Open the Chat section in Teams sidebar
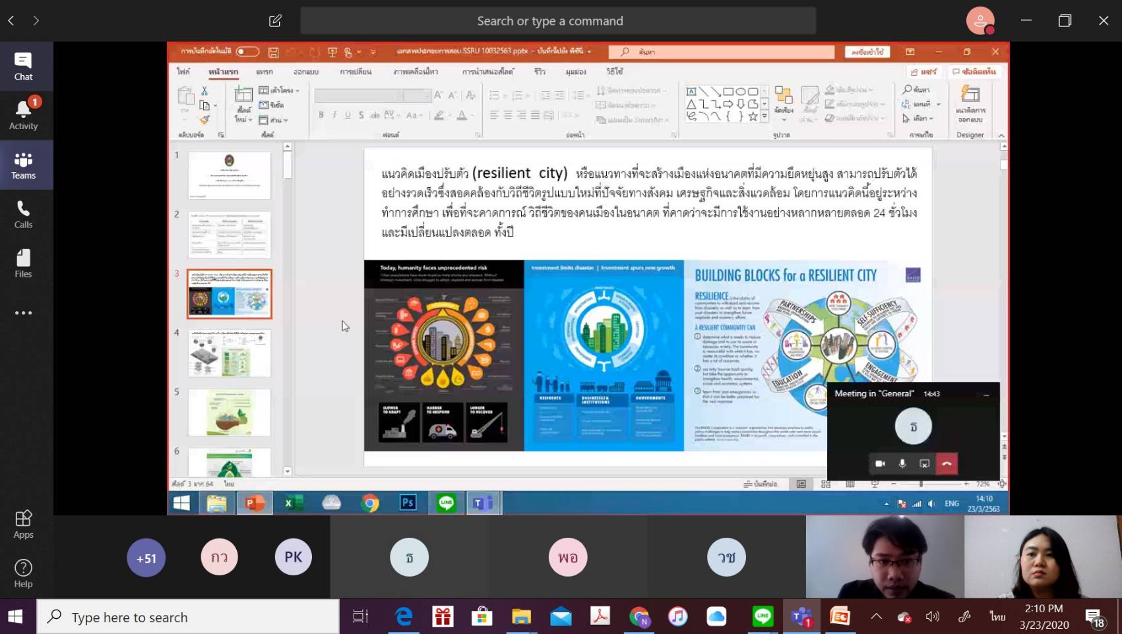This screenshot has height=634, width=1122. tap(23, 67)
